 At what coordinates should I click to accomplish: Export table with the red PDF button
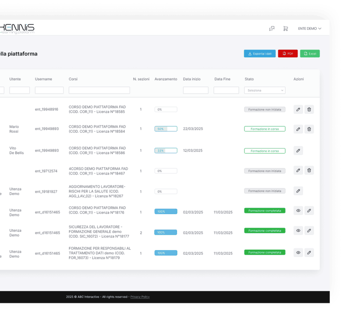[288, 54]
